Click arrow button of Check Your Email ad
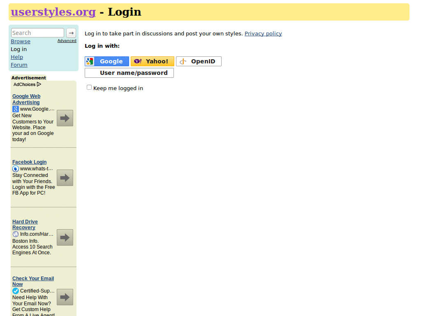The width and height of the screenshot is (421, 316). point(65,297)
